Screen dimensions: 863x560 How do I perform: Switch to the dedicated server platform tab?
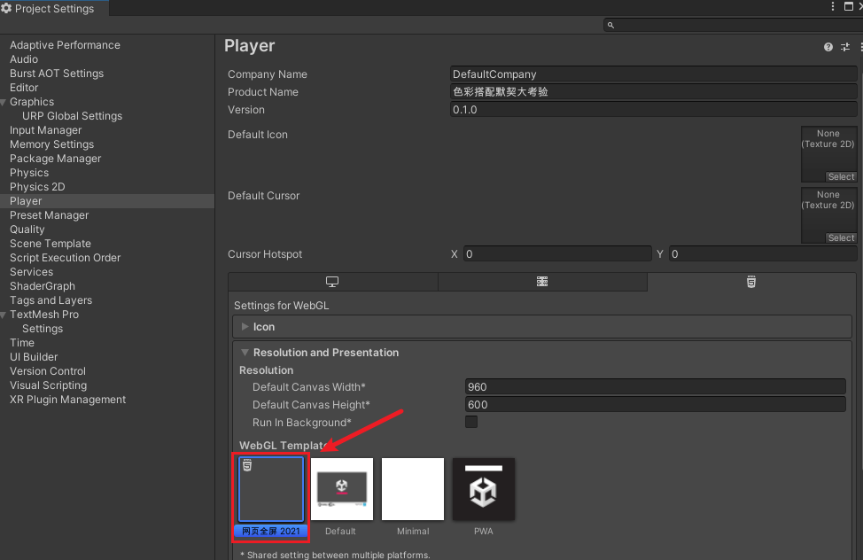click(542, 282)
